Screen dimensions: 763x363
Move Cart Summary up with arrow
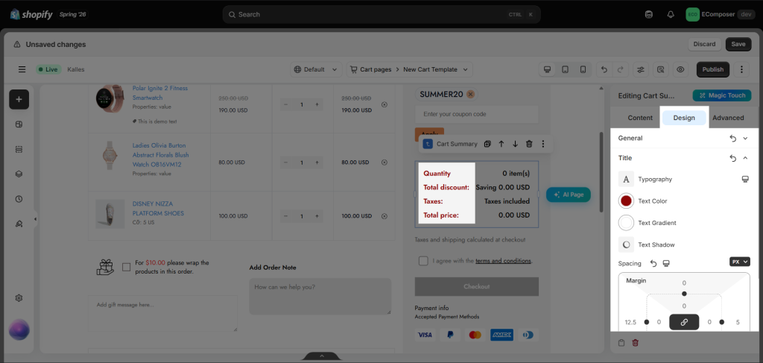[501, 144]
